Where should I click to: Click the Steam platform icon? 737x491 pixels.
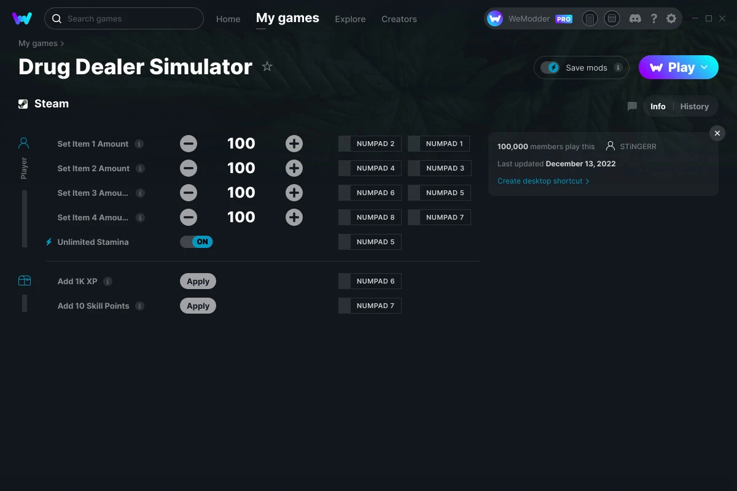(23, 103)
